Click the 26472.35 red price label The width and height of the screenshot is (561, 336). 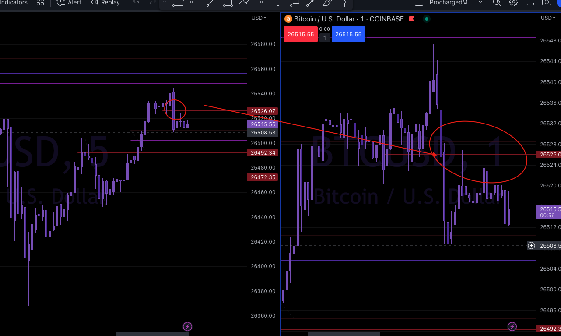tap(263, 177)
